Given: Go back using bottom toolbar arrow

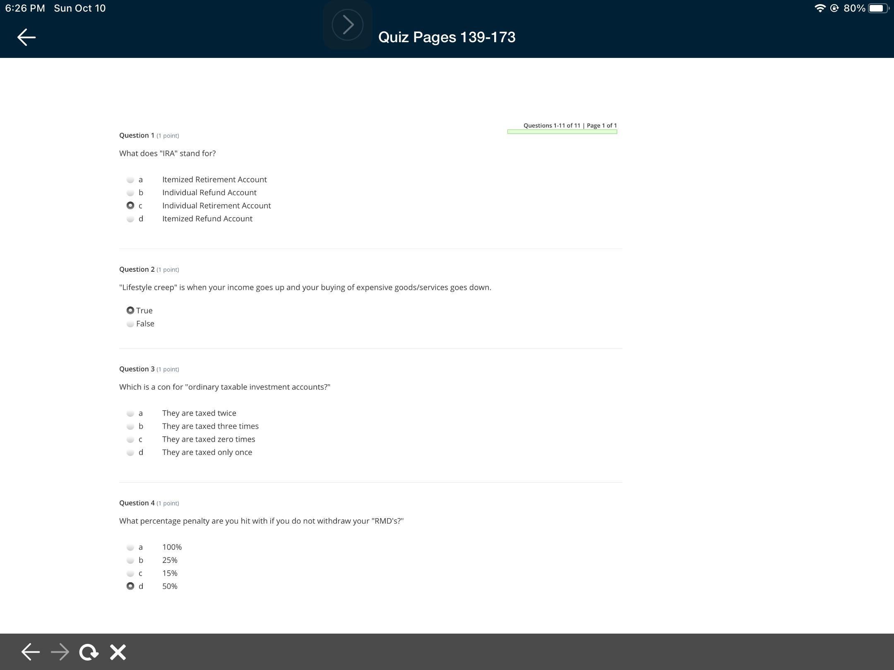Looking at the screenshot, I should (31, 652).
